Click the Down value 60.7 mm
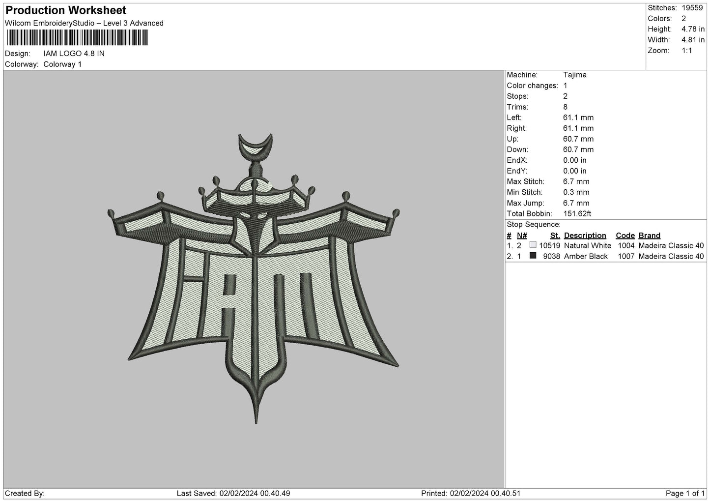Screen dimensions: 710x502 [578, 149]
